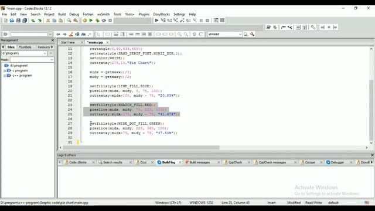Image resolution: width=375 pixels, height=211 pixels.
Task: Click the Jump forward arrow icon
Action: point(64,34)
